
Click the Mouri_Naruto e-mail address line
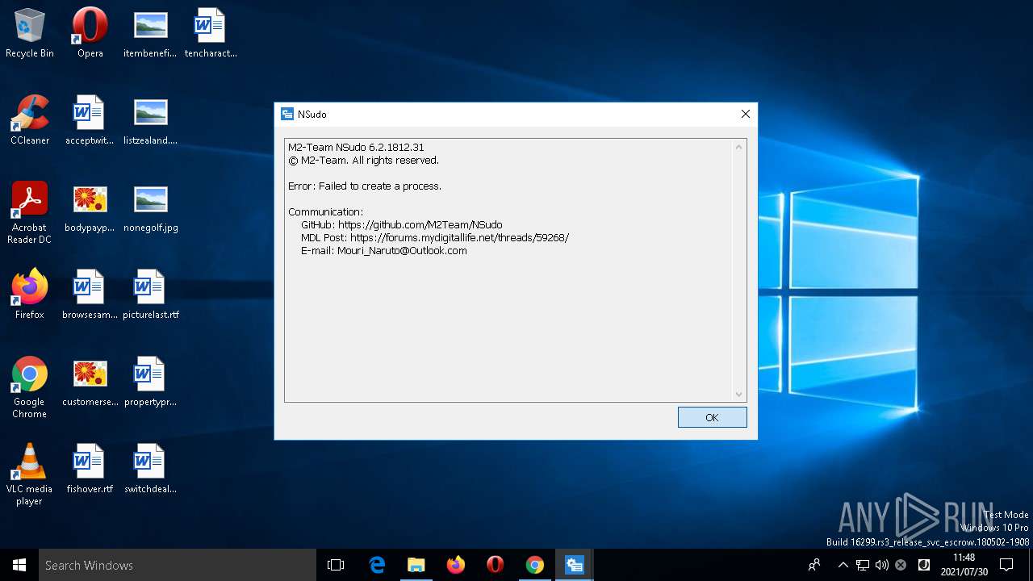click(384, 250)
